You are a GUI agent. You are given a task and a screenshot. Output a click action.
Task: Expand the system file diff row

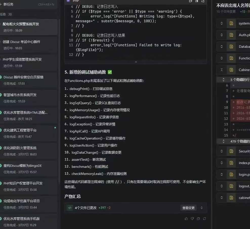(x=222, y=23)
